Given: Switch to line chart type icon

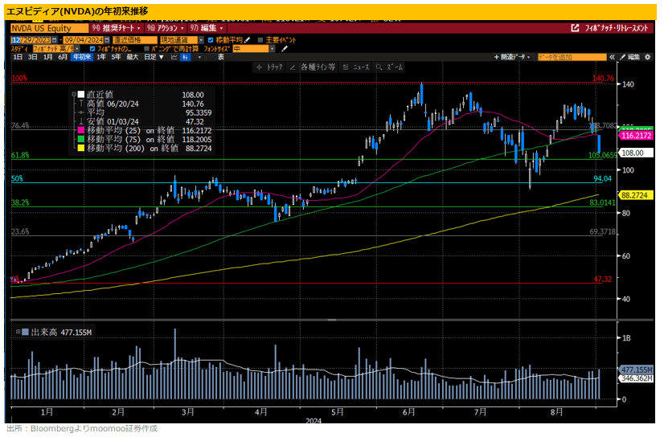Looking at the screenshot, I should [174, 57].
